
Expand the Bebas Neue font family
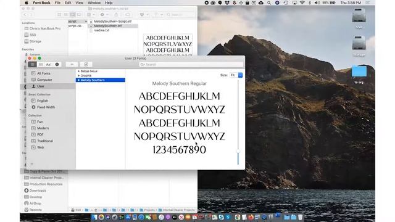[78, 72]
